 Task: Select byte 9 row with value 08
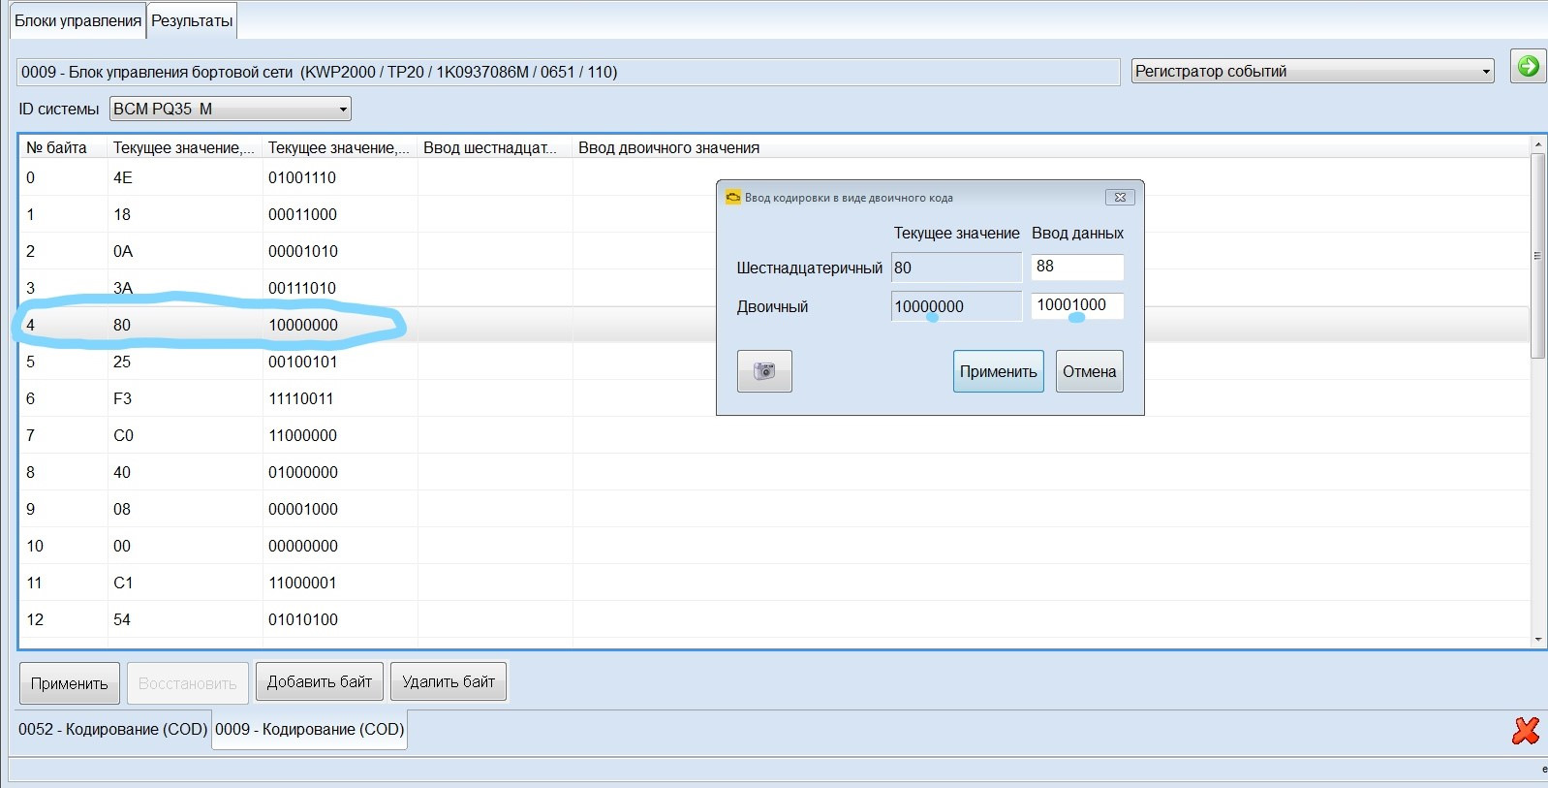[x=774, y=509]
